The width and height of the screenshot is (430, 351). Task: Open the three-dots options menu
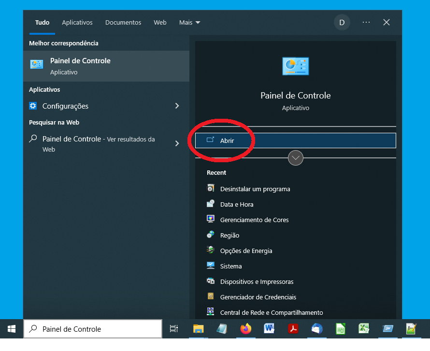coord(366,23)
